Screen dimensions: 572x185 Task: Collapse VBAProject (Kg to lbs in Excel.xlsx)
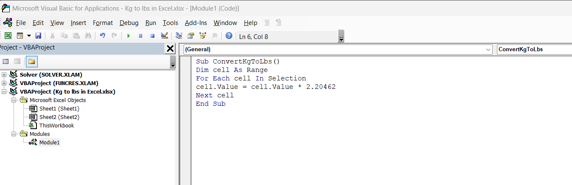(4, 92)
